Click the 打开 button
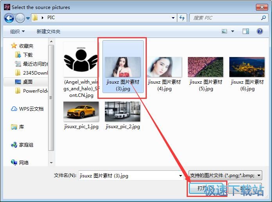The image size is (272, 202). click(206, 188)
